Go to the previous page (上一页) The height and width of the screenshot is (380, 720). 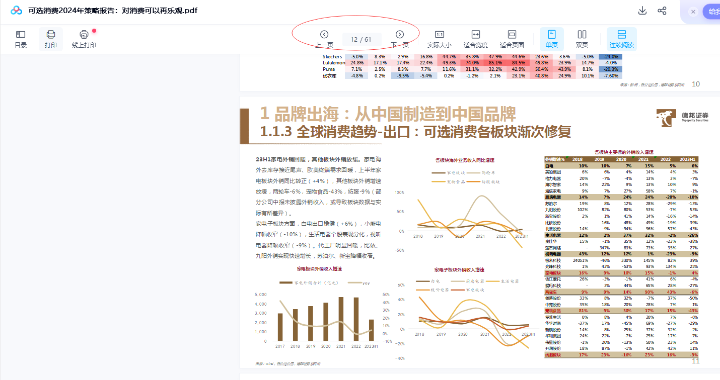324,35
